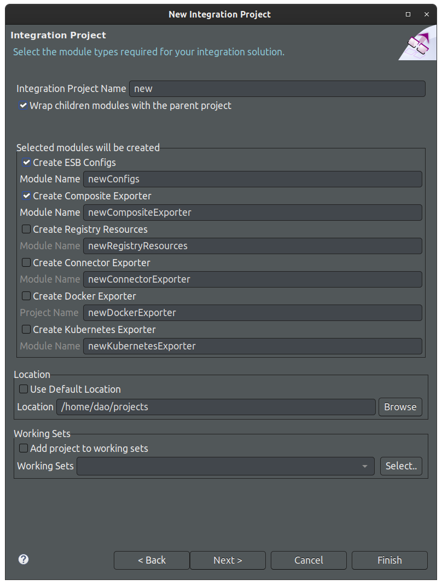This screenshot has width=442, height=585.
Task: Open the Working Sets dropdown
Action: (225, 466)
